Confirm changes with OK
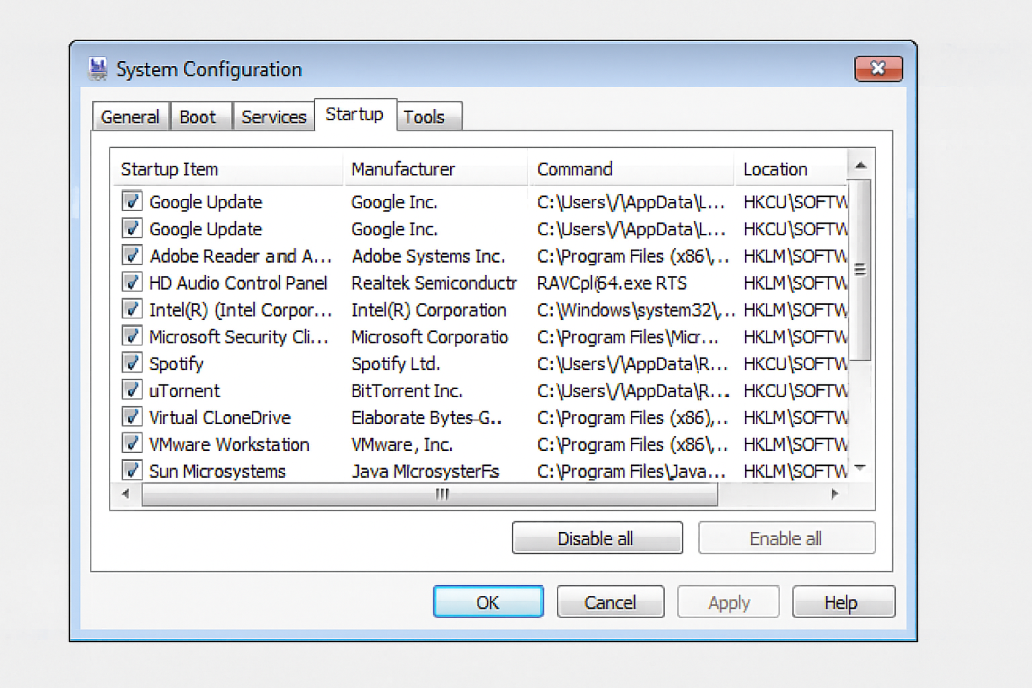This screenshot has height=688, width=1032. pos(488,602)
